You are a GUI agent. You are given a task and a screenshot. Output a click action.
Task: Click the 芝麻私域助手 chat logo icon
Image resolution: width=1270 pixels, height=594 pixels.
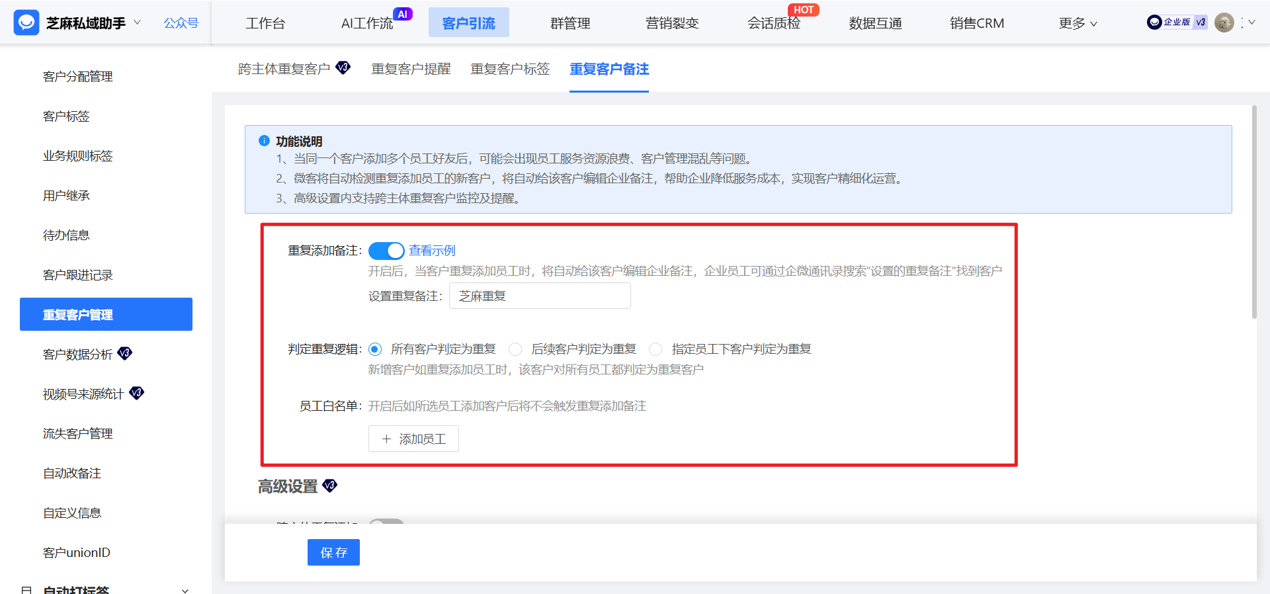[x=26, y=22]
